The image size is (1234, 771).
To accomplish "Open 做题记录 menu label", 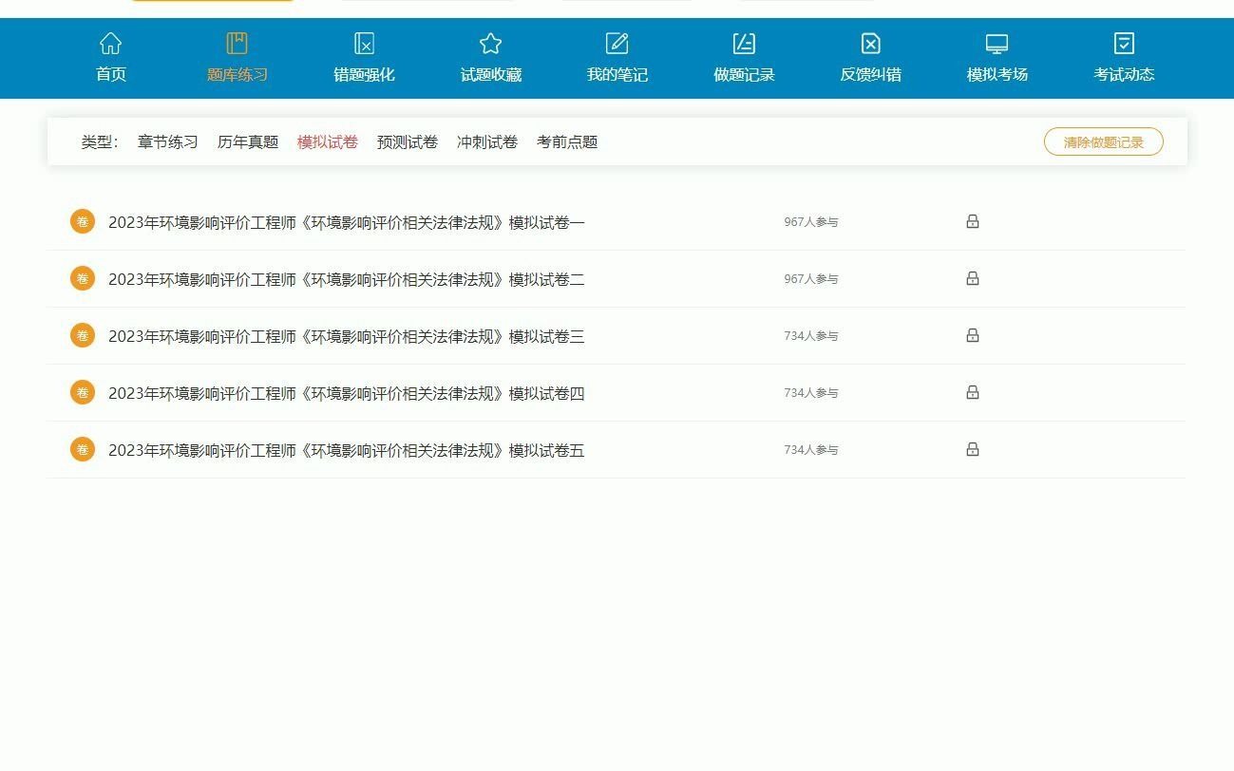I will click(x=744, y=74).
